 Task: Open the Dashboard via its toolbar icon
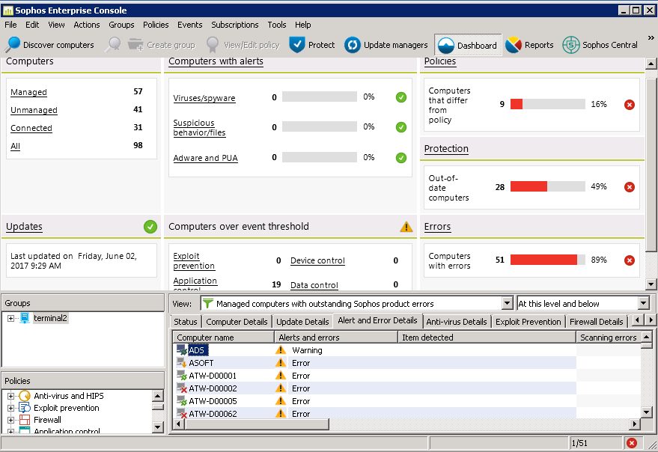tap(445, 46)
